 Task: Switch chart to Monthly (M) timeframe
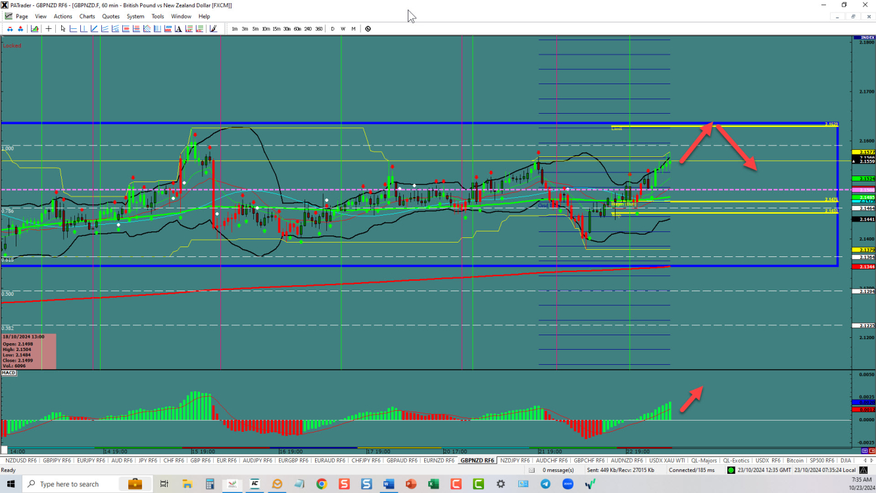coord(353,29)
